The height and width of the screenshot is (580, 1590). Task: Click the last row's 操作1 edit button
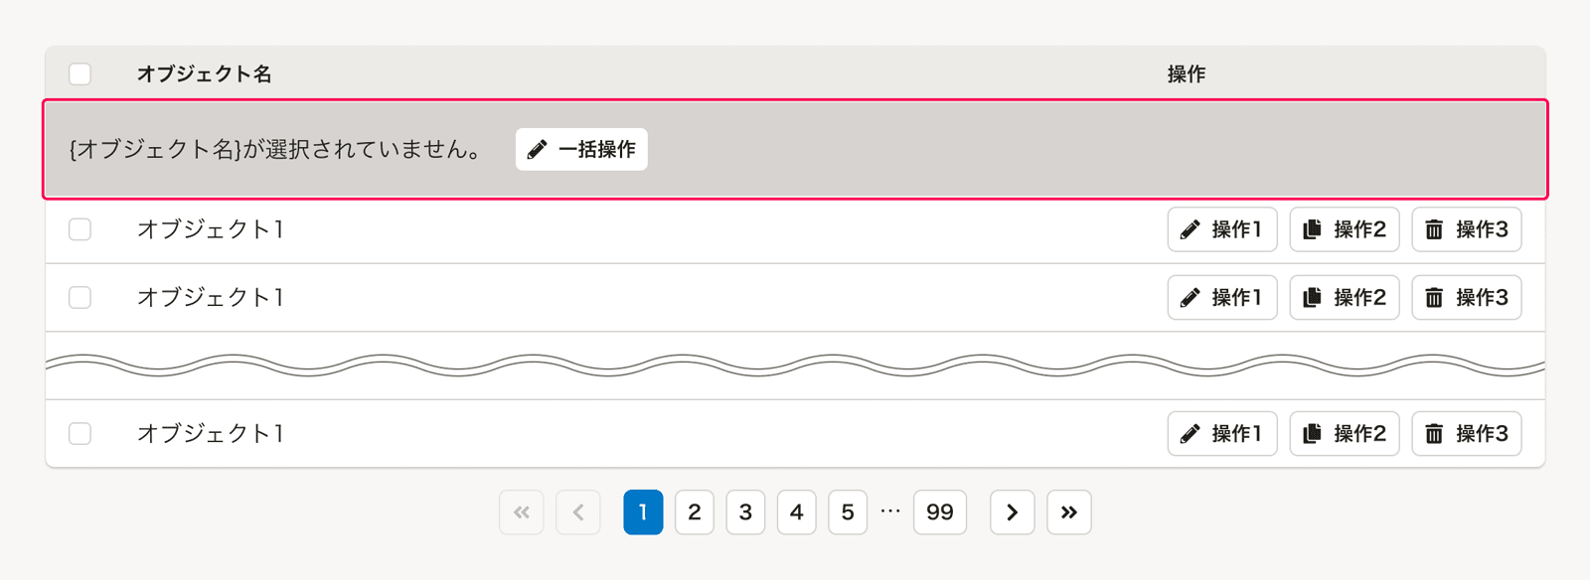pyautogui.click(x=1221, y=433)
